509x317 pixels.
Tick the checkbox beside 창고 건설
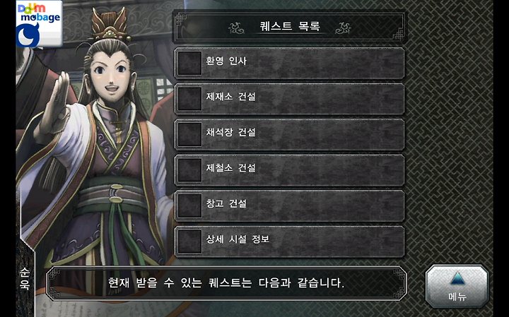coord(189,206)
